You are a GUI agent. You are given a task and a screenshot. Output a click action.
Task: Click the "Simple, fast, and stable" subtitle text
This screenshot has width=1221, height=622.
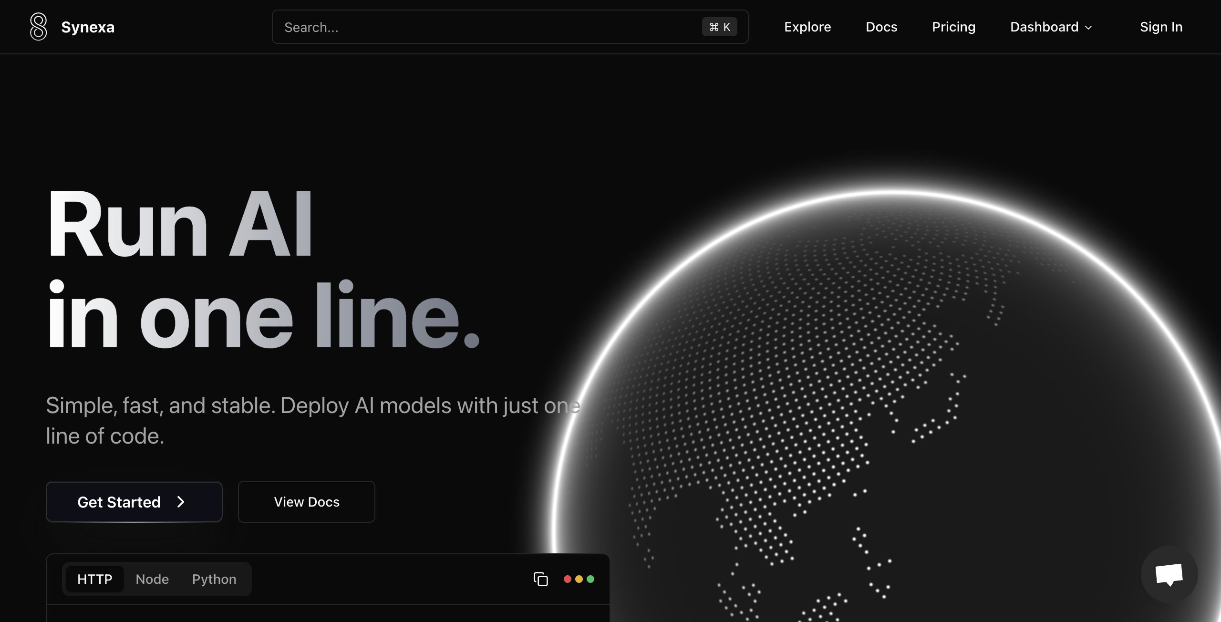313,421
